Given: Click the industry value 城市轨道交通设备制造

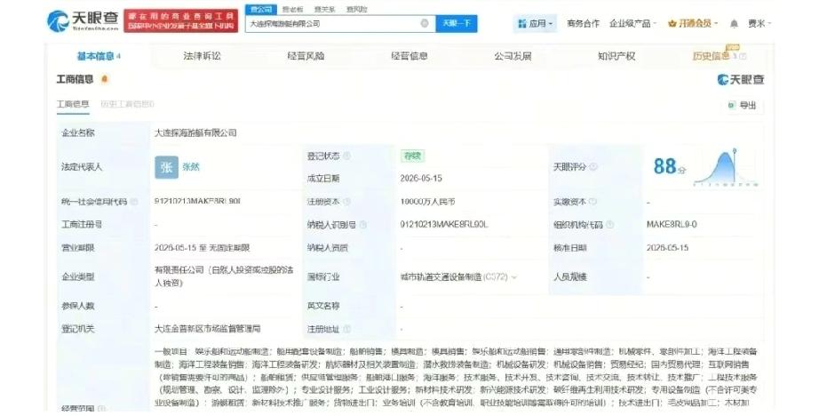Looking at the screenshot, I should 441,277.
